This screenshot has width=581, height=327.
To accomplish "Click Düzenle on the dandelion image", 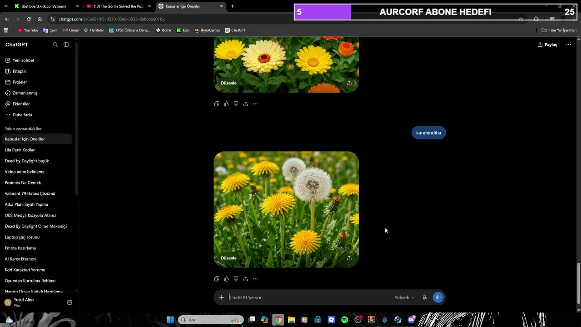I will [x=229, y=258].
